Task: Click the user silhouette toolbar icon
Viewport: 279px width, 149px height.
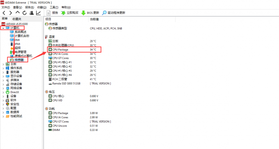Action: click(32, 13)
